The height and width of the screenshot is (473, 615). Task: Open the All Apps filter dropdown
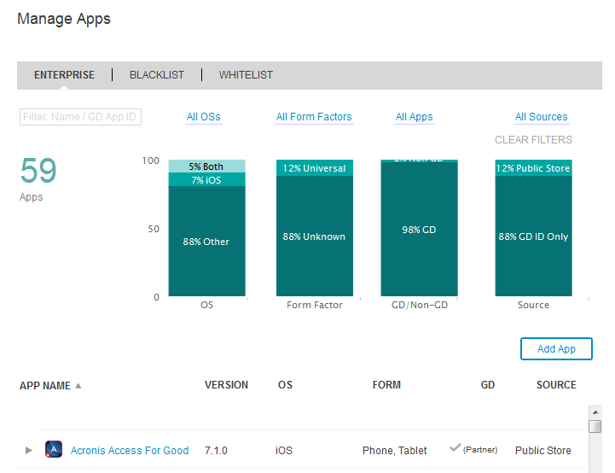[415, 117]
